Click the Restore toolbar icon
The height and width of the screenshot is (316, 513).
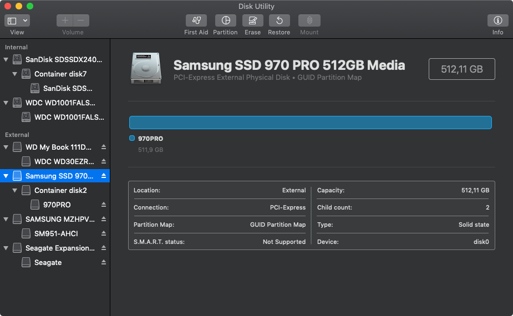pos(279,21)
